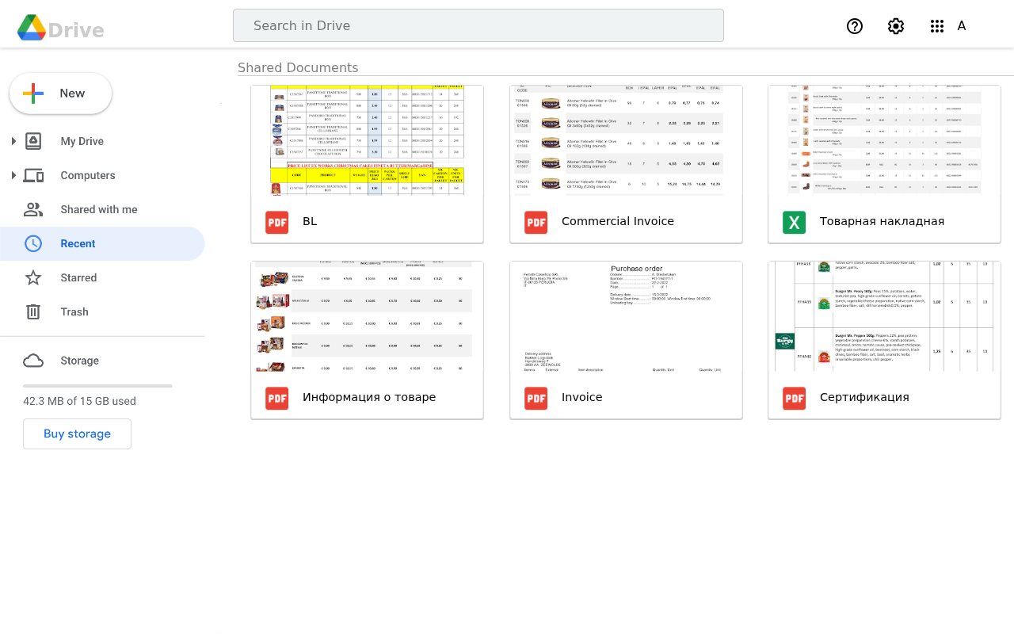Open the Сертификация document thumbnail
The image size is (1014, 634).
[x=884, y=316]
